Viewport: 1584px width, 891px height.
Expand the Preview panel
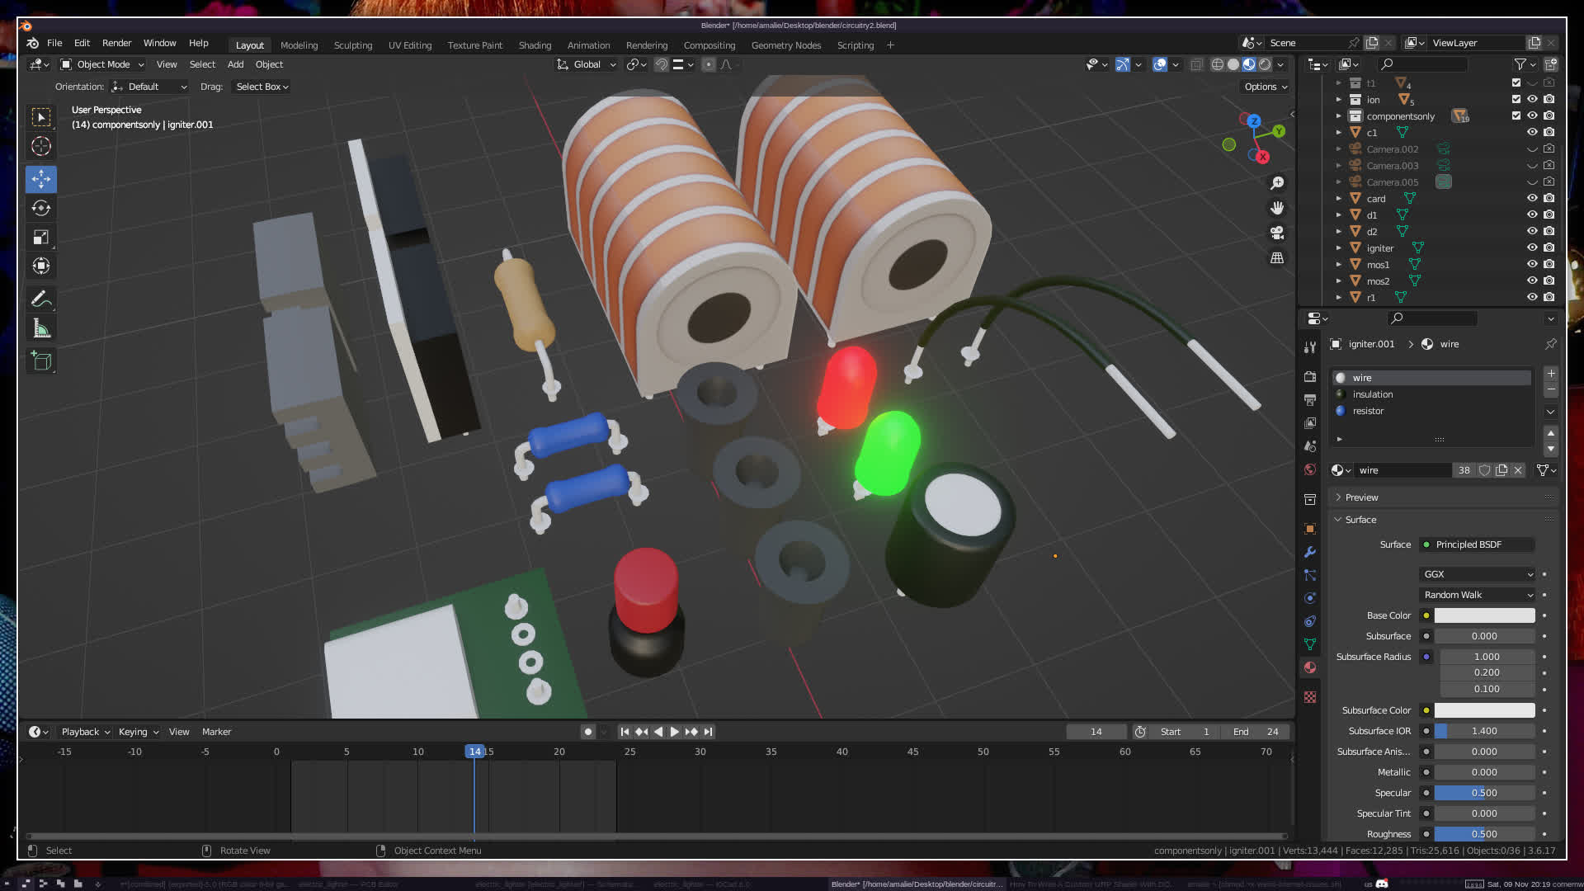point(1361,497)
